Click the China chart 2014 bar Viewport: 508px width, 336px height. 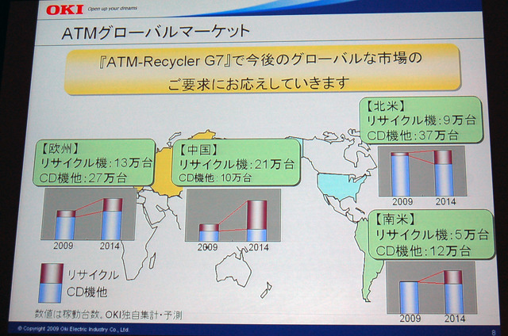pos(256,220)
